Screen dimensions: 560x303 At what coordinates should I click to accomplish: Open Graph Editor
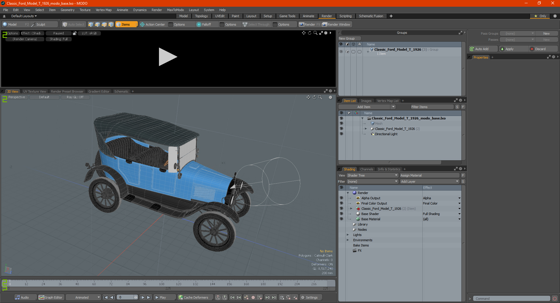coord(51,297)
